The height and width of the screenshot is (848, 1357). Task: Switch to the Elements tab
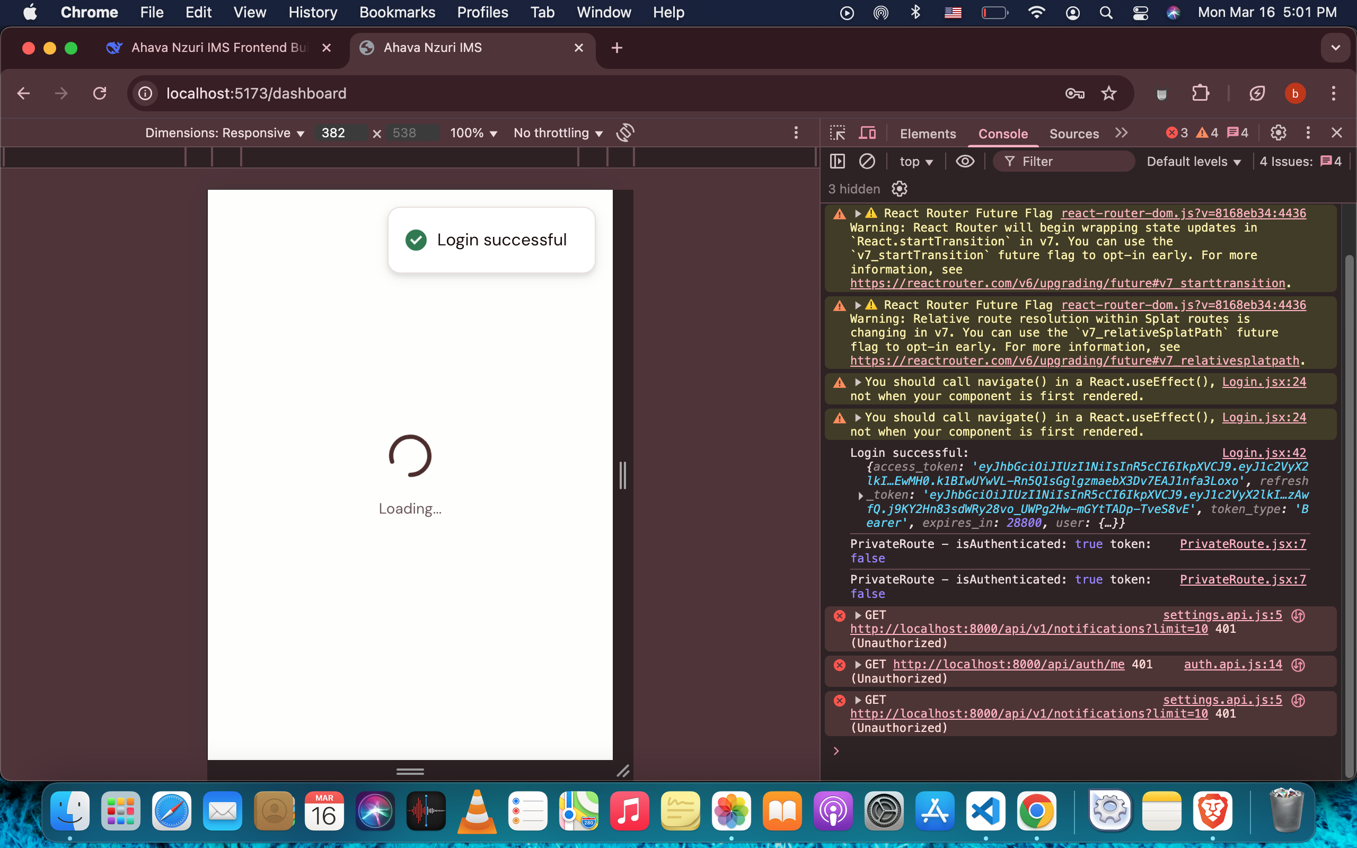(928, 134)
